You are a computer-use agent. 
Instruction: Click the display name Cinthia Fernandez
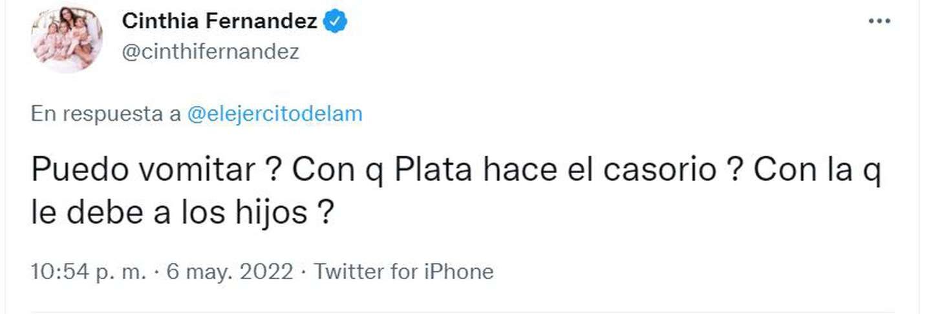(x=219, y=22)
